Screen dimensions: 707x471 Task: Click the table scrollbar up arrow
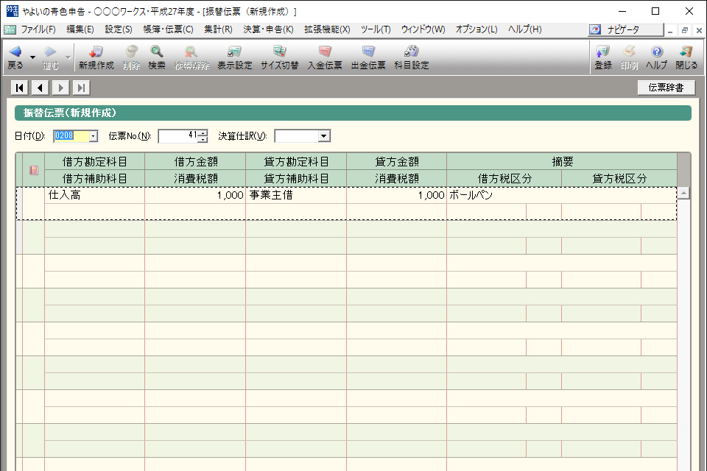coord(683,194)
